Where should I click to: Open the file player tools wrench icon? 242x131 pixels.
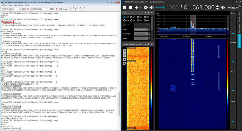(x=125, y=64)
